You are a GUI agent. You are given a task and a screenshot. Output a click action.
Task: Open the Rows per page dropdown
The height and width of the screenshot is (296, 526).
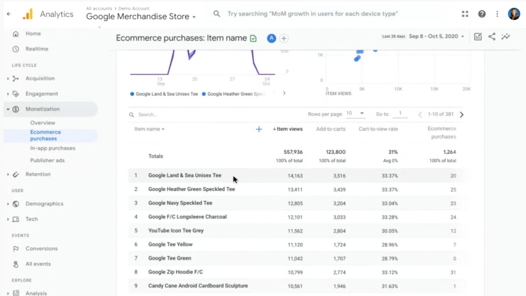355,113
